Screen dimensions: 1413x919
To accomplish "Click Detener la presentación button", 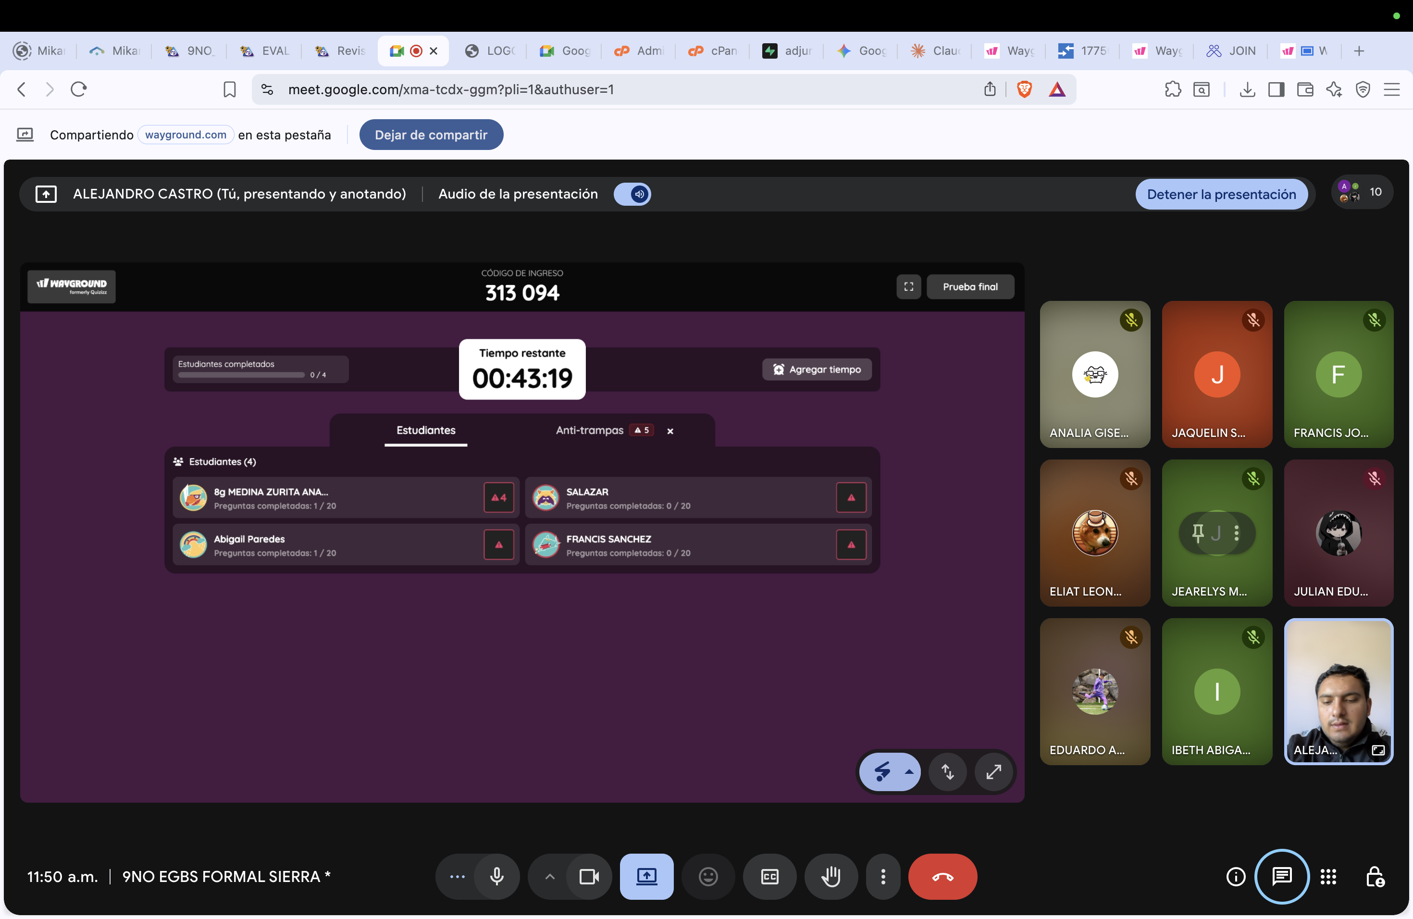I will (1221, 194).
